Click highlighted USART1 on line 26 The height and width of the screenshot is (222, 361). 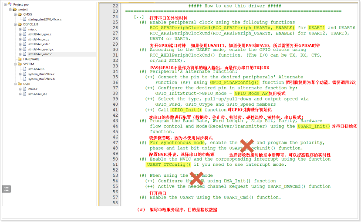pos(317,27)
